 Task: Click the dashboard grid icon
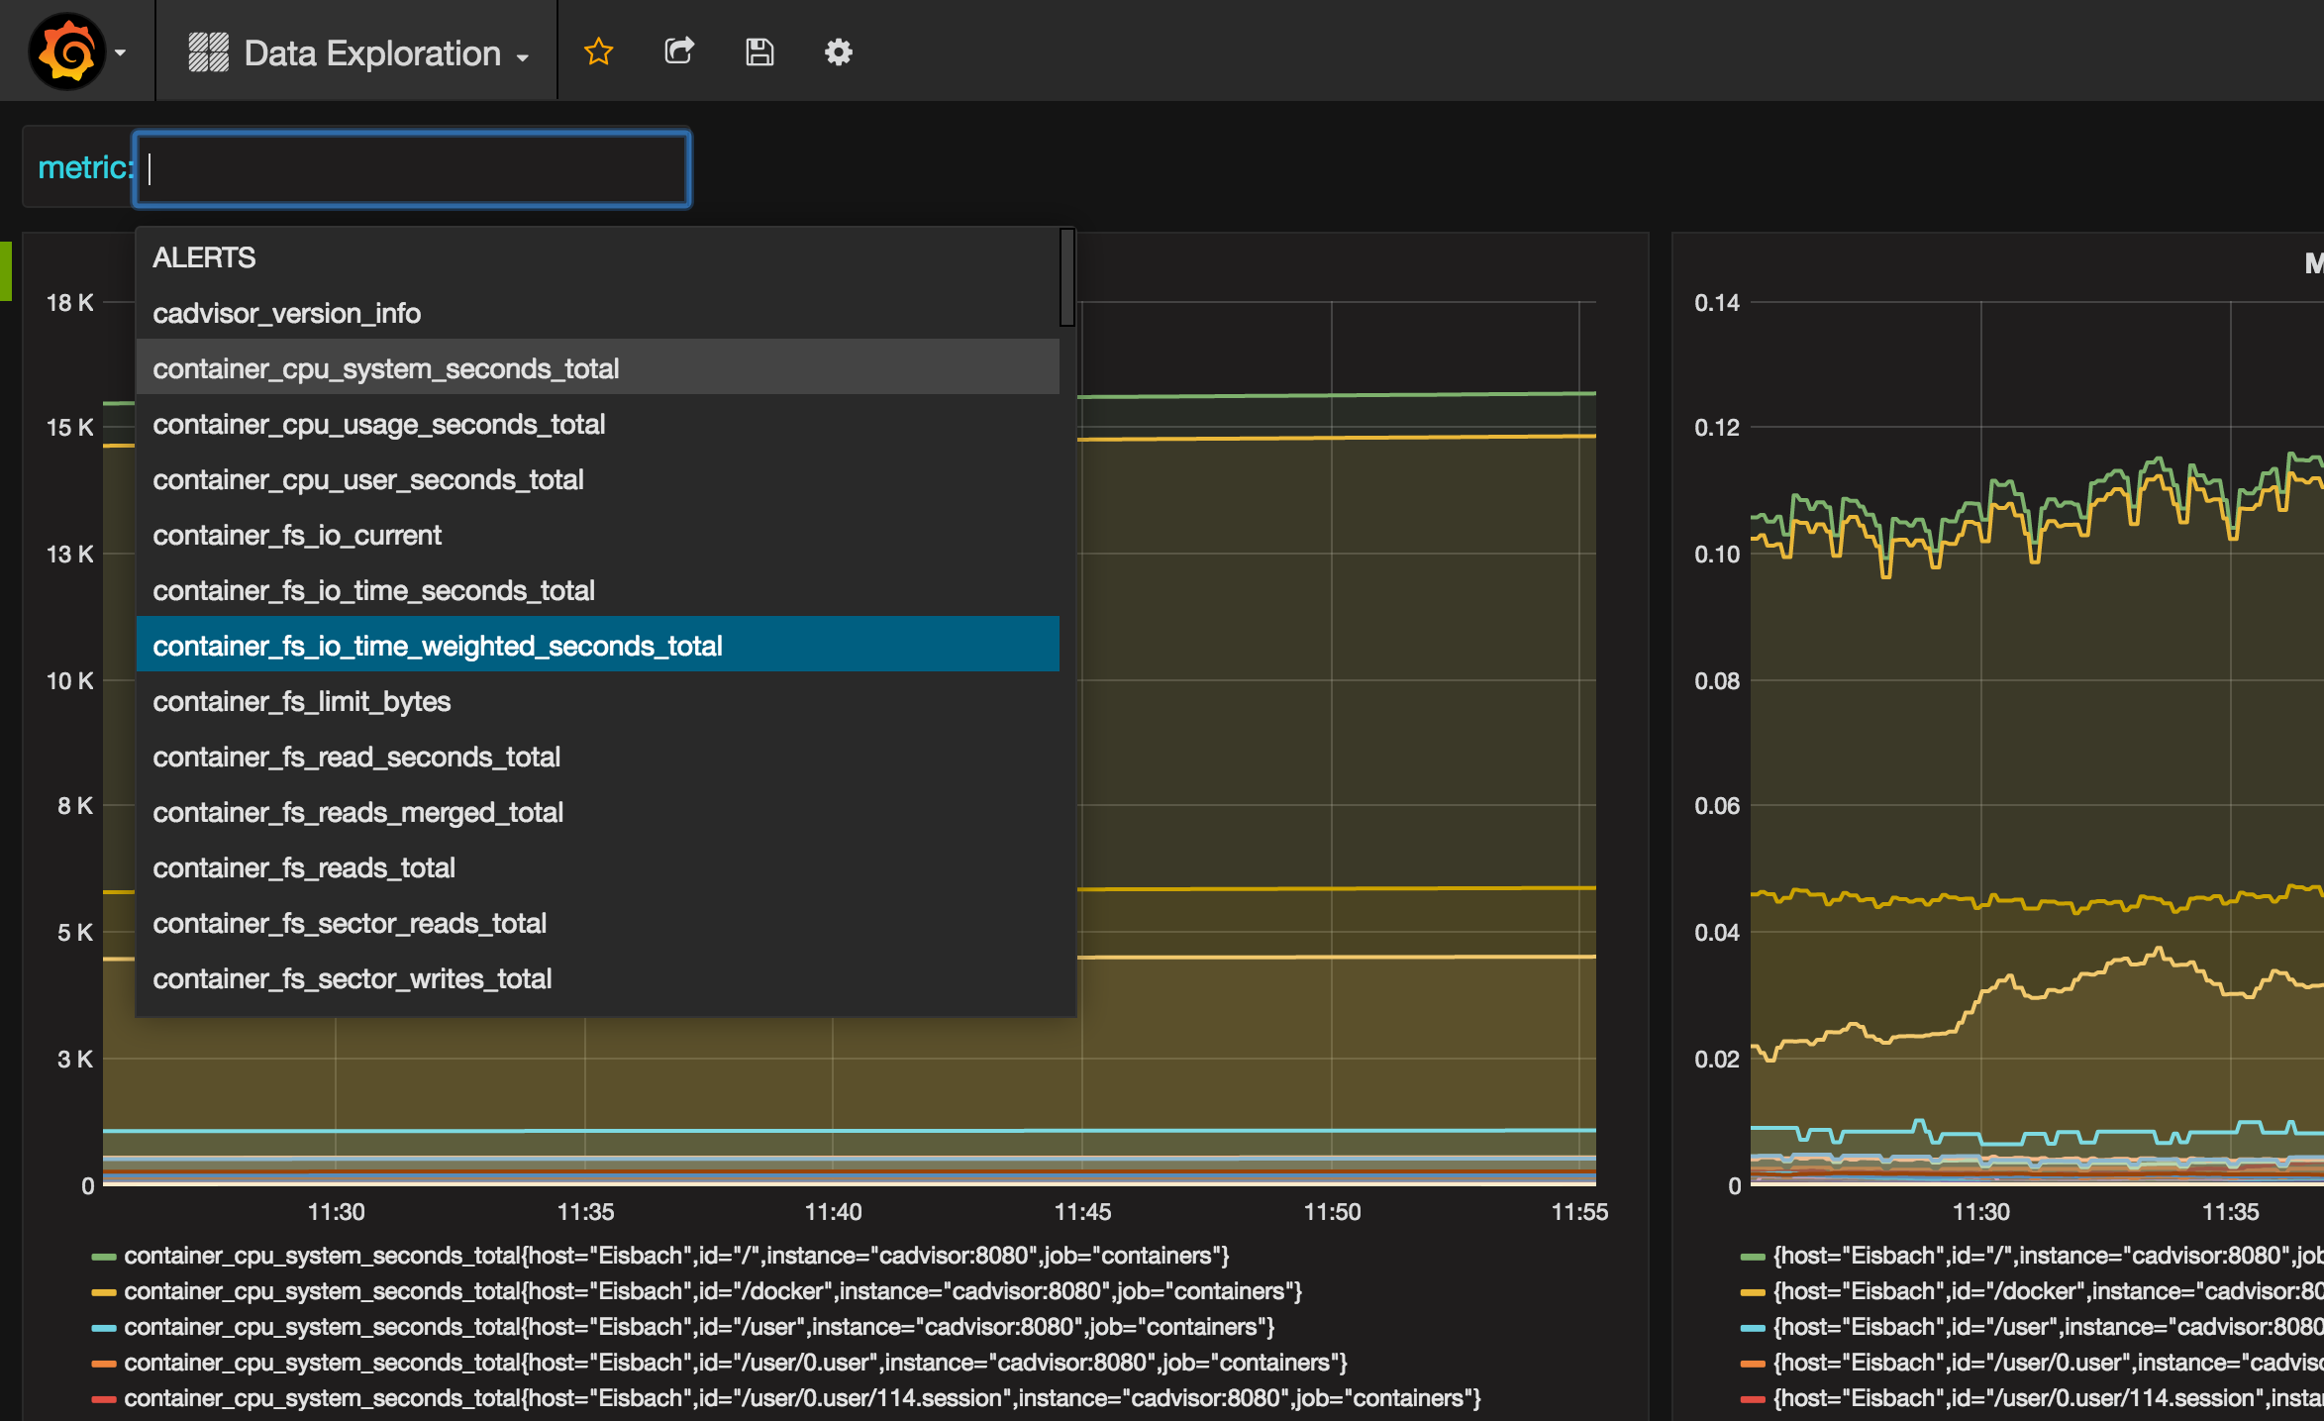pyautogui.click(x=208, y=52)
